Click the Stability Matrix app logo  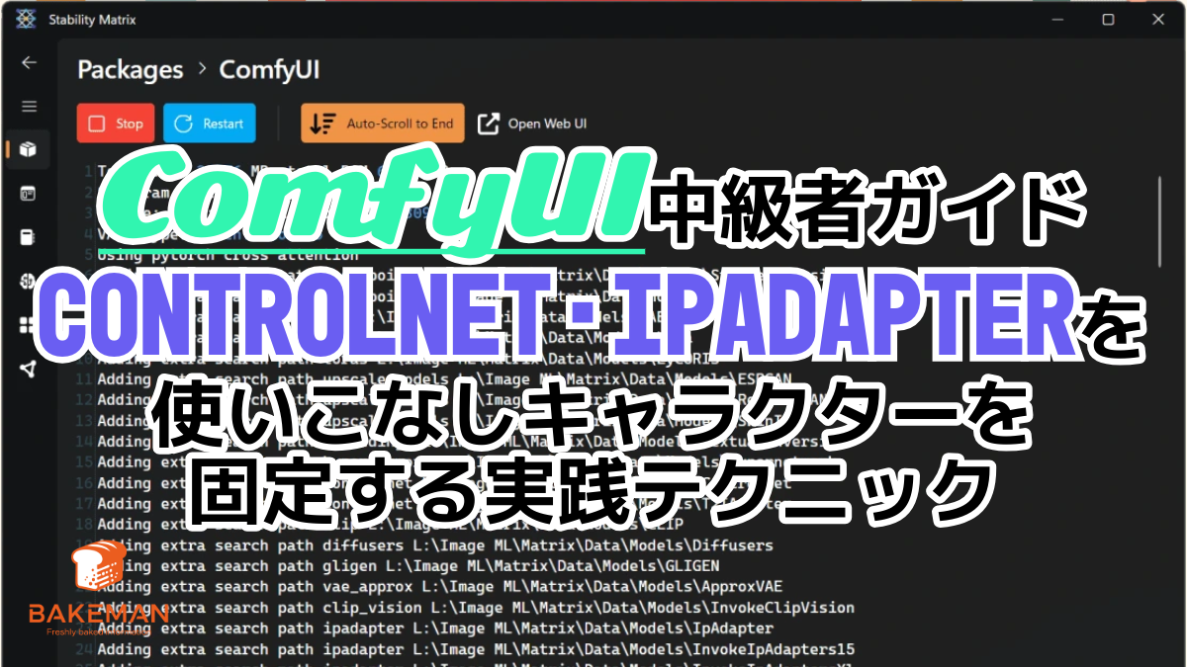point(26,19)
